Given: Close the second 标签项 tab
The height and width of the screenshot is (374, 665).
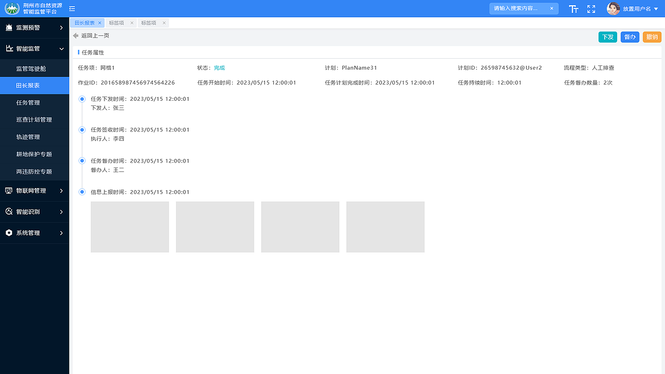Looking at the screenshot, I should click(164, 23).
